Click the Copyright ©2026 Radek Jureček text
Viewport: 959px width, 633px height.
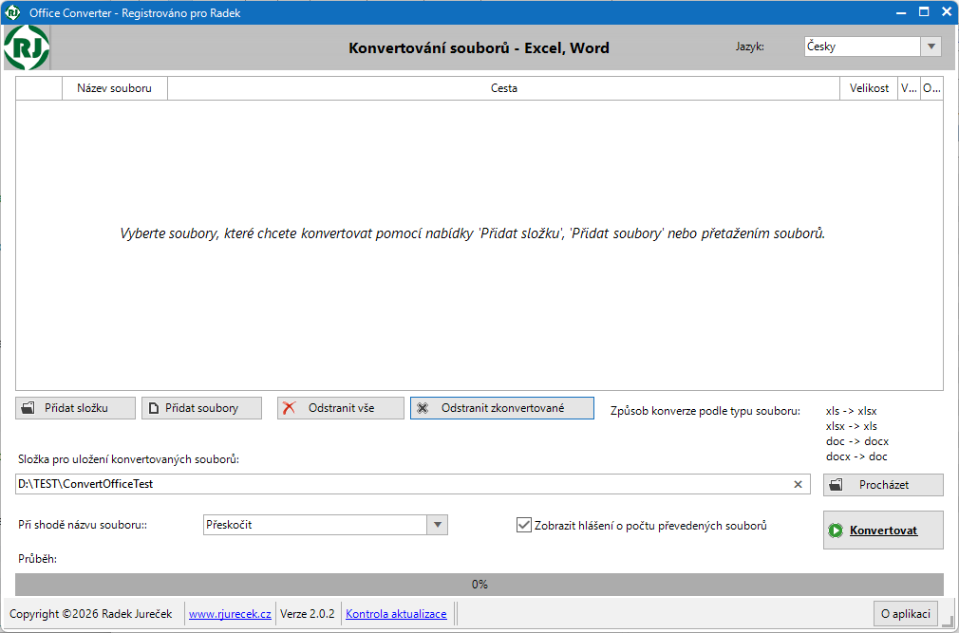tap(91, 614)
